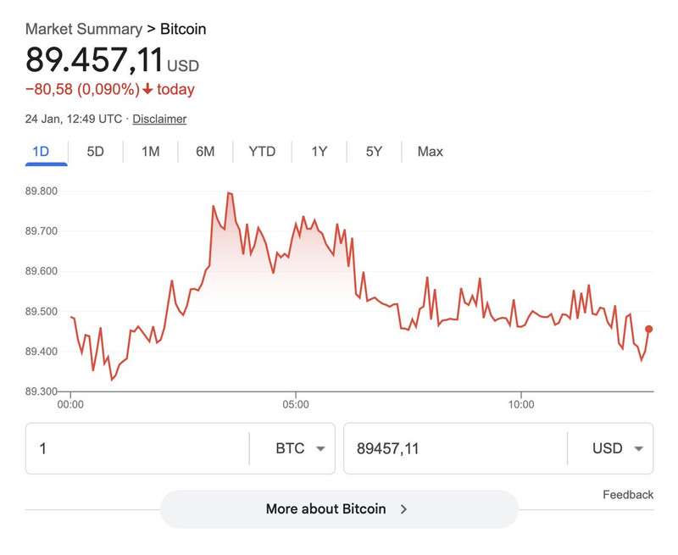Screen dimensions: 678x555
Task: Open the Feedback link
Action: tap(628, 495)
